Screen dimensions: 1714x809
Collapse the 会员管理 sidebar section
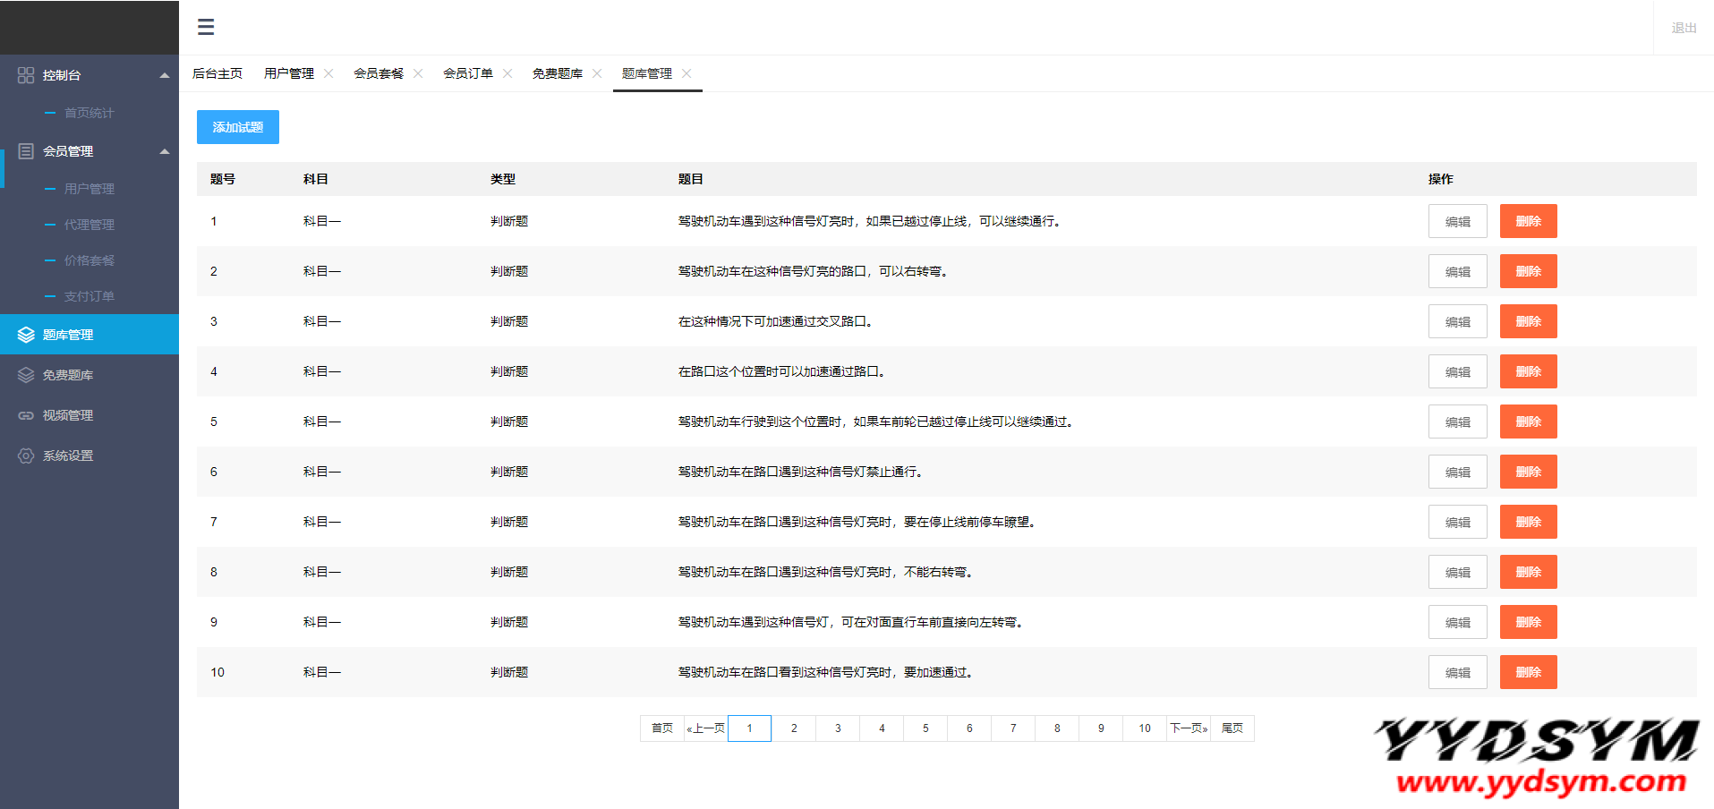coord(165,151)
